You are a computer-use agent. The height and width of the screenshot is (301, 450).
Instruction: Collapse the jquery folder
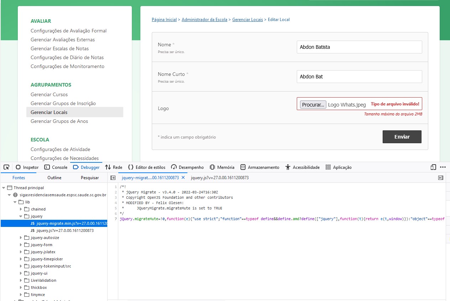point(21,216)
